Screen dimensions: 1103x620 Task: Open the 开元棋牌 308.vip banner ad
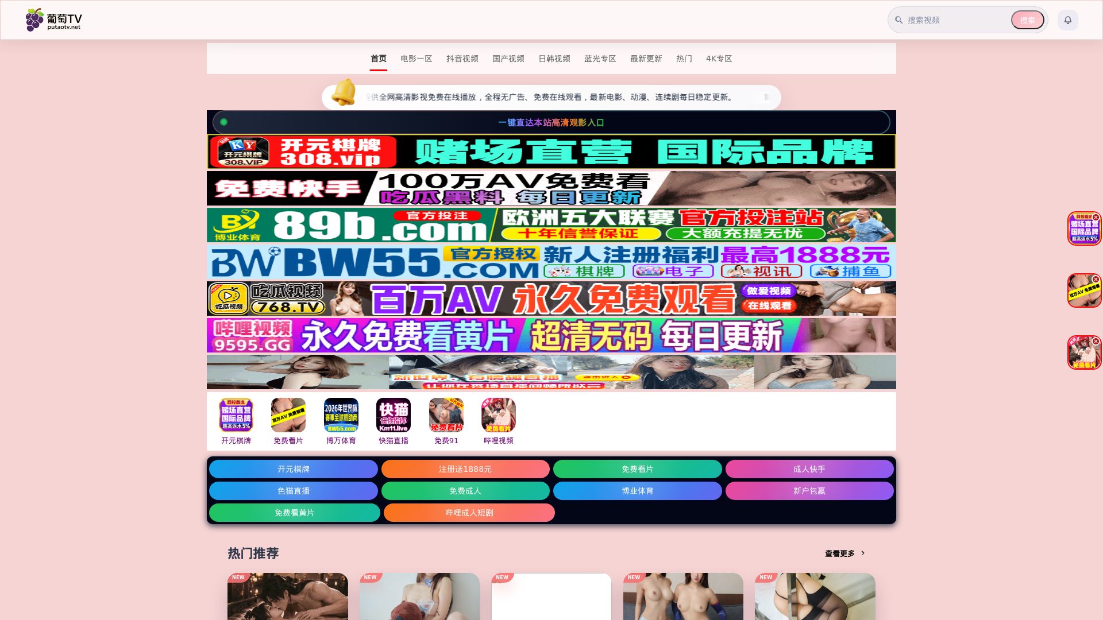[551, 152]
